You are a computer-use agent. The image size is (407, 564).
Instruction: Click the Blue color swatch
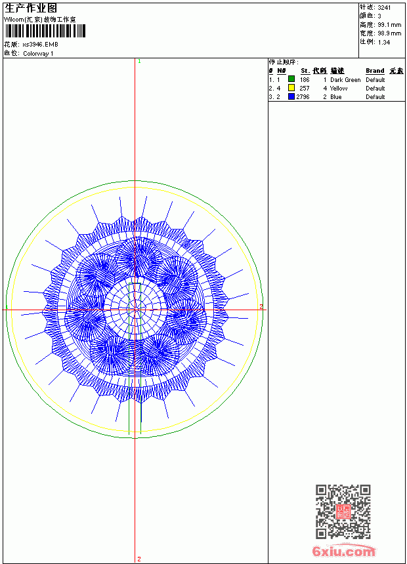point(291,96)
